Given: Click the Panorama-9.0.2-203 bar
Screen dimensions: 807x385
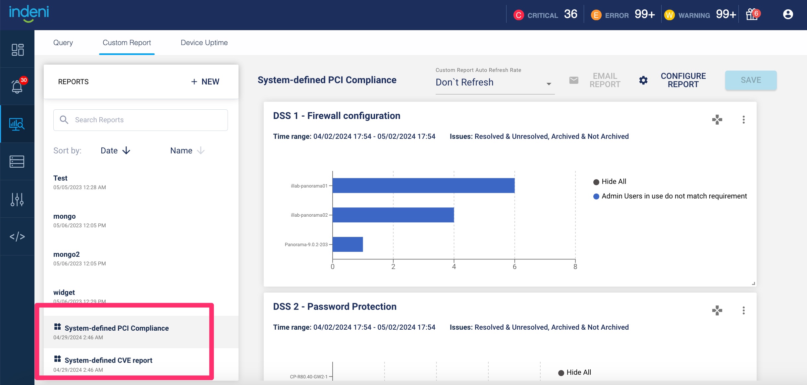Looking at the screenshot, I should 348,244.
